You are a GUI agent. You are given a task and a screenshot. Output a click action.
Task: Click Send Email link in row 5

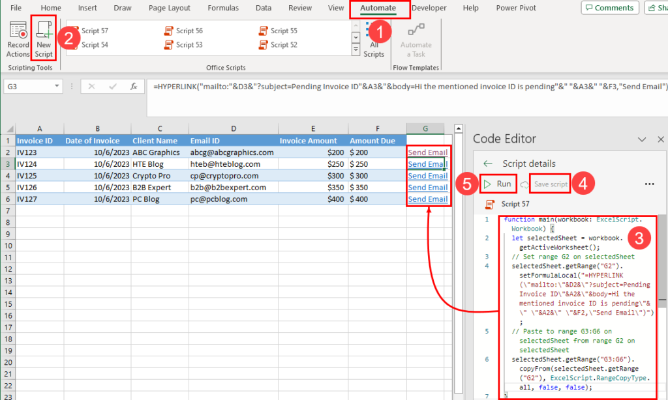coord(427,187)
